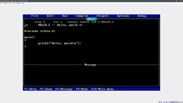This screenshot has width=183, height=103.
Task: Click the Right Ctrl host key indicator
Action: click(181, 102)
